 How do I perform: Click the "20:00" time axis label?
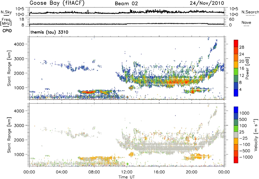point(191,172)
